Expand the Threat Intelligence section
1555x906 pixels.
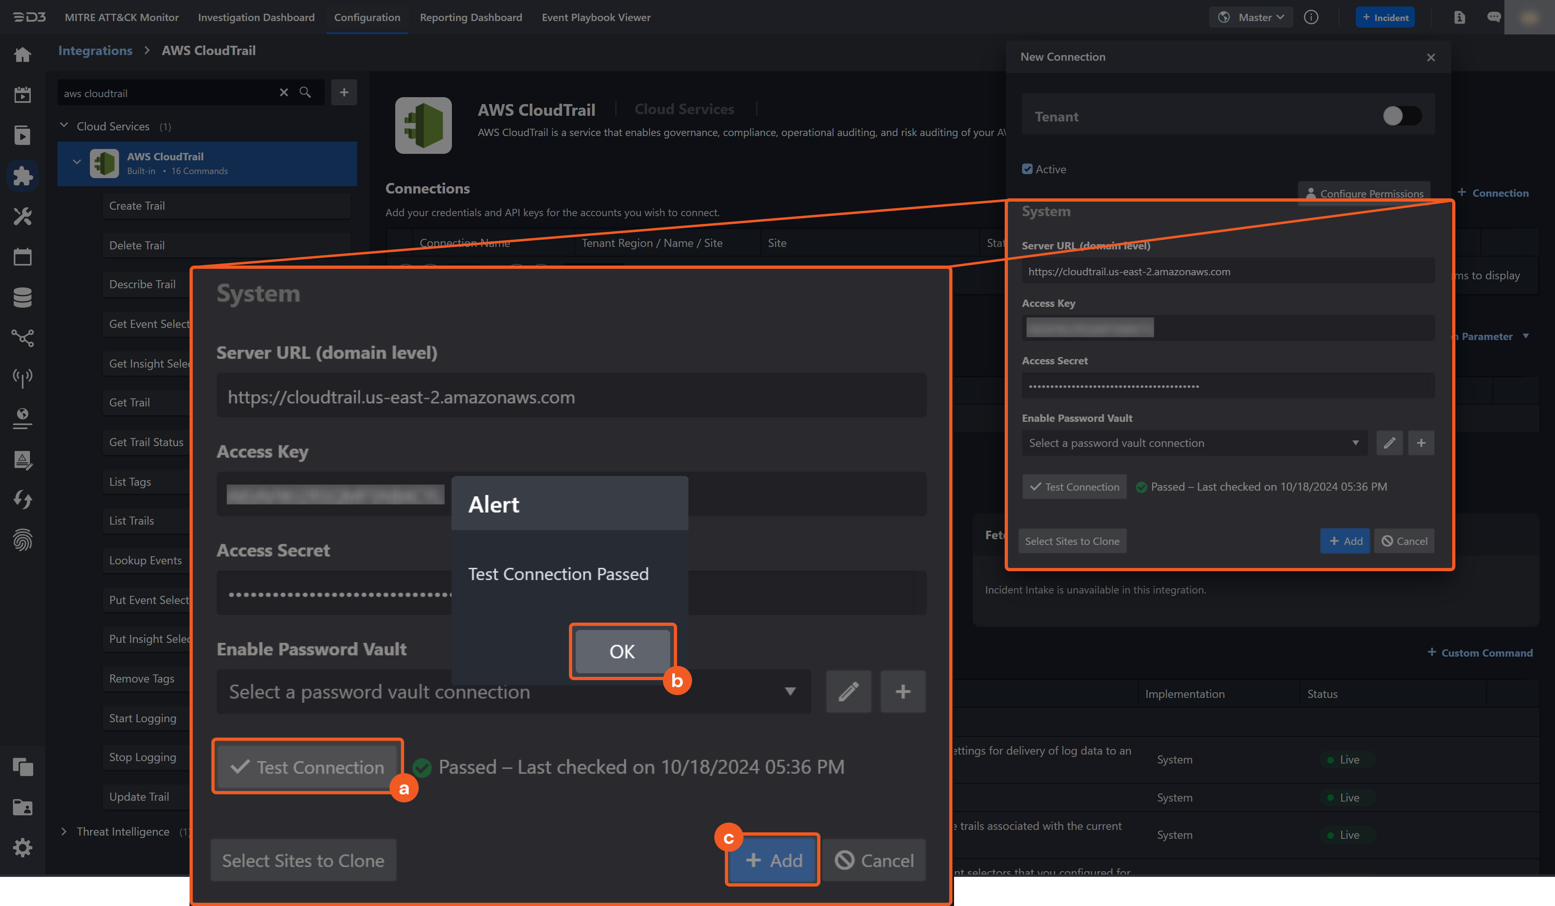[64, 832]
